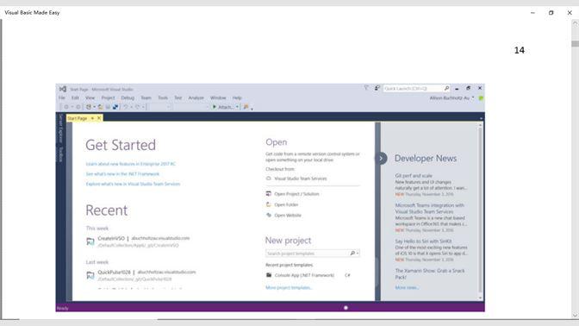The width and height of the screenshot is (579, 326).
Task: Open the Attach button dropdown arrow
Action: (237, 107)
